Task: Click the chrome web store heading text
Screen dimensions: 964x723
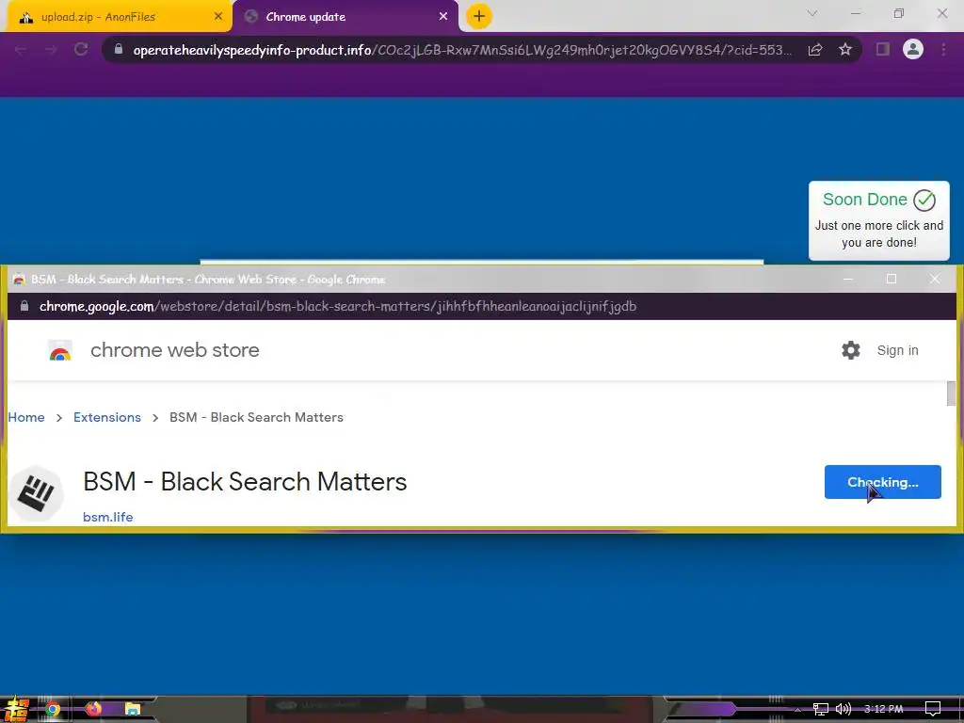Action: [x=174, y=350]
